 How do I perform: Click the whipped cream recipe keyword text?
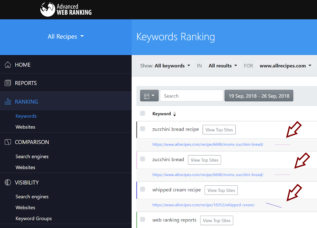click(x=177, y=190)
